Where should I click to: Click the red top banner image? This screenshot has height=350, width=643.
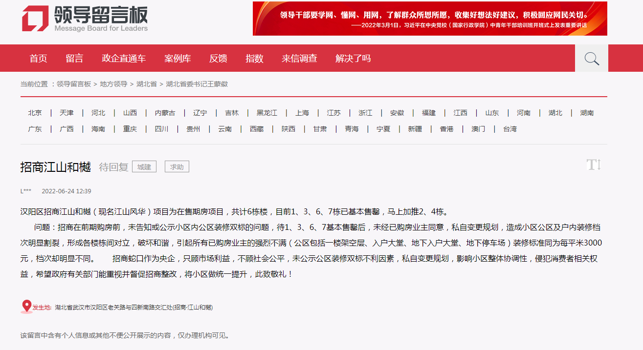point(430,19)
